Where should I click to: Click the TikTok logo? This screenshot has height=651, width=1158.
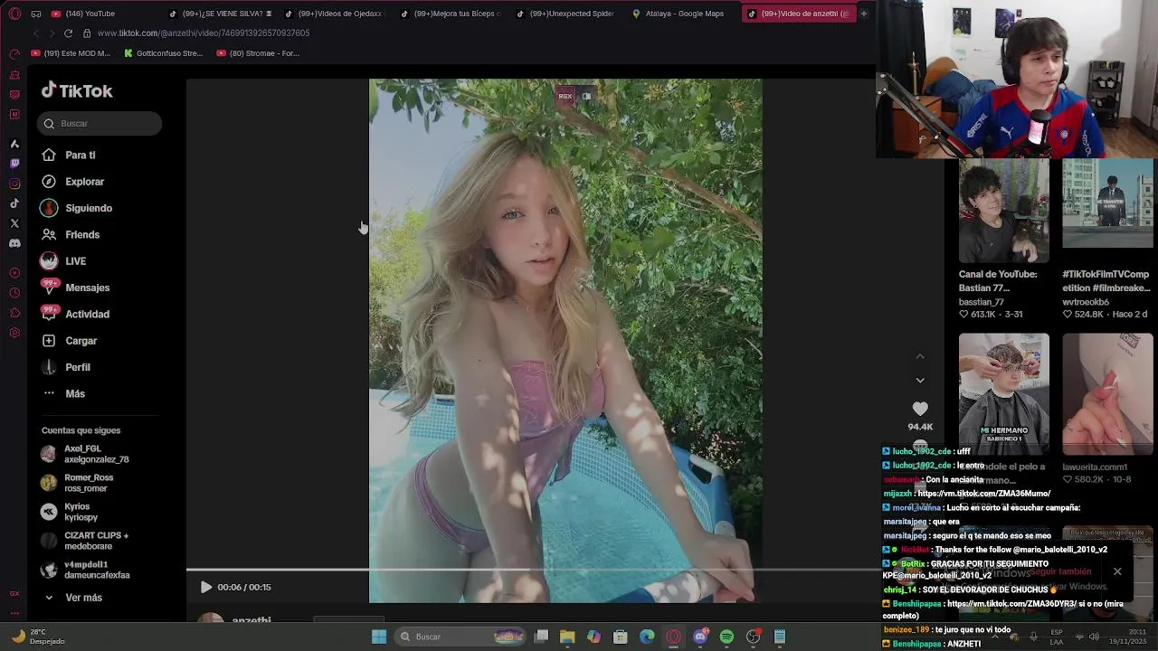pos(77,90)
